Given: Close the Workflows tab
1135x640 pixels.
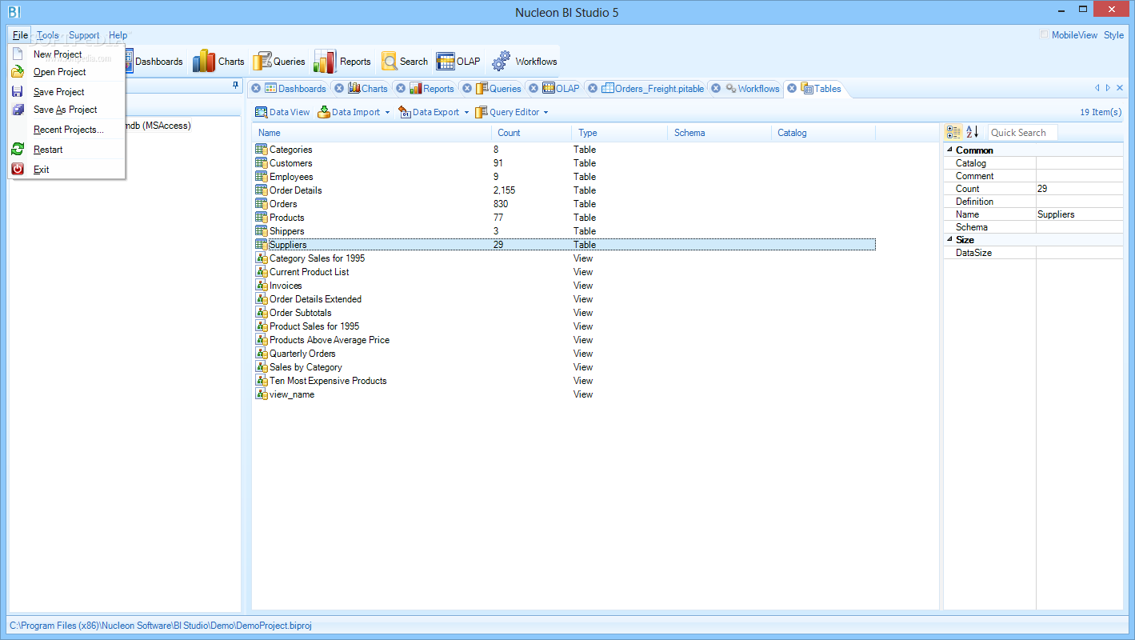Looking at the screenshot, I should [716, 89].
